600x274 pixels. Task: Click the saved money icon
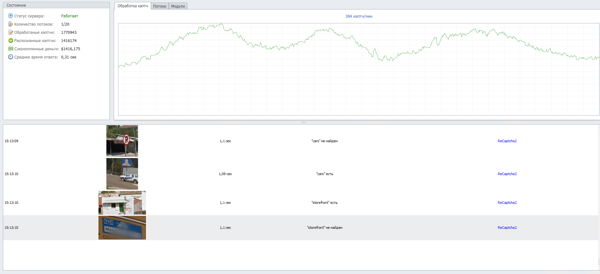(10, 49)
